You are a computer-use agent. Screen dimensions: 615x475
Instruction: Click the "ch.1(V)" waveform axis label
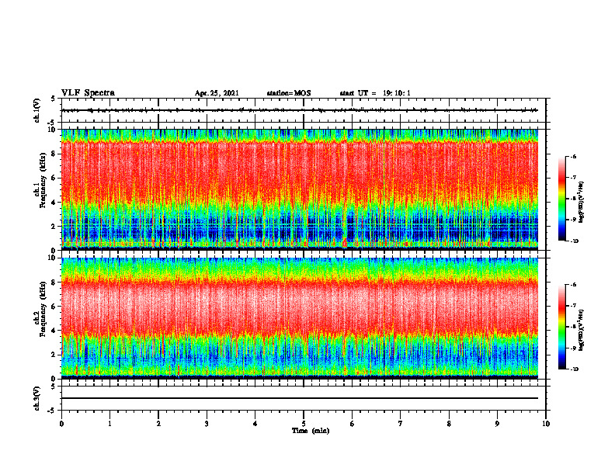[37, 110]
